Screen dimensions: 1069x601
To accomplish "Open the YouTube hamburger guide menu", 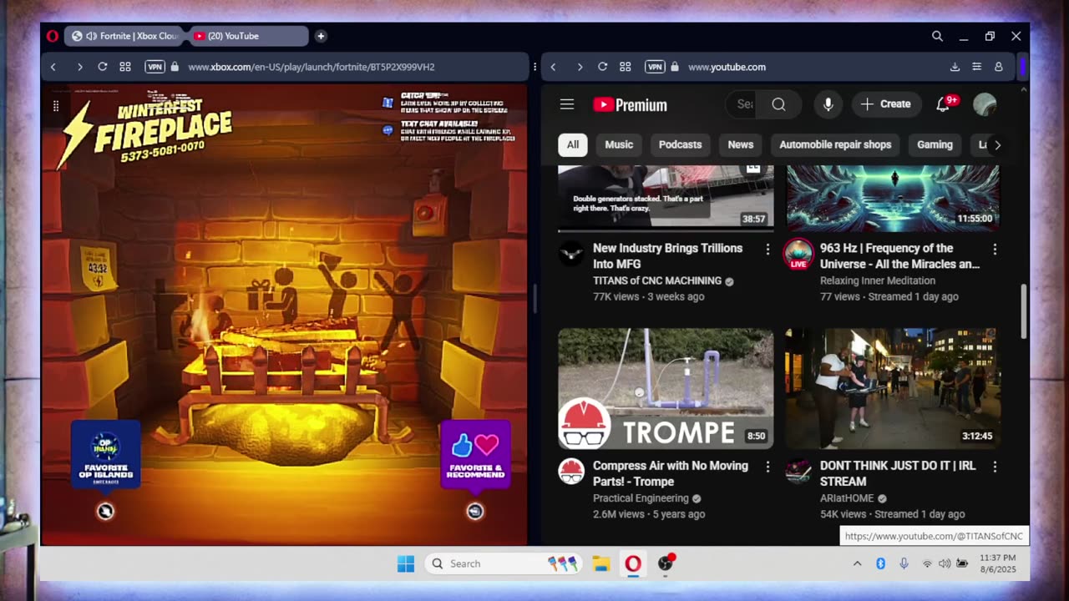I will pos(567,104).
